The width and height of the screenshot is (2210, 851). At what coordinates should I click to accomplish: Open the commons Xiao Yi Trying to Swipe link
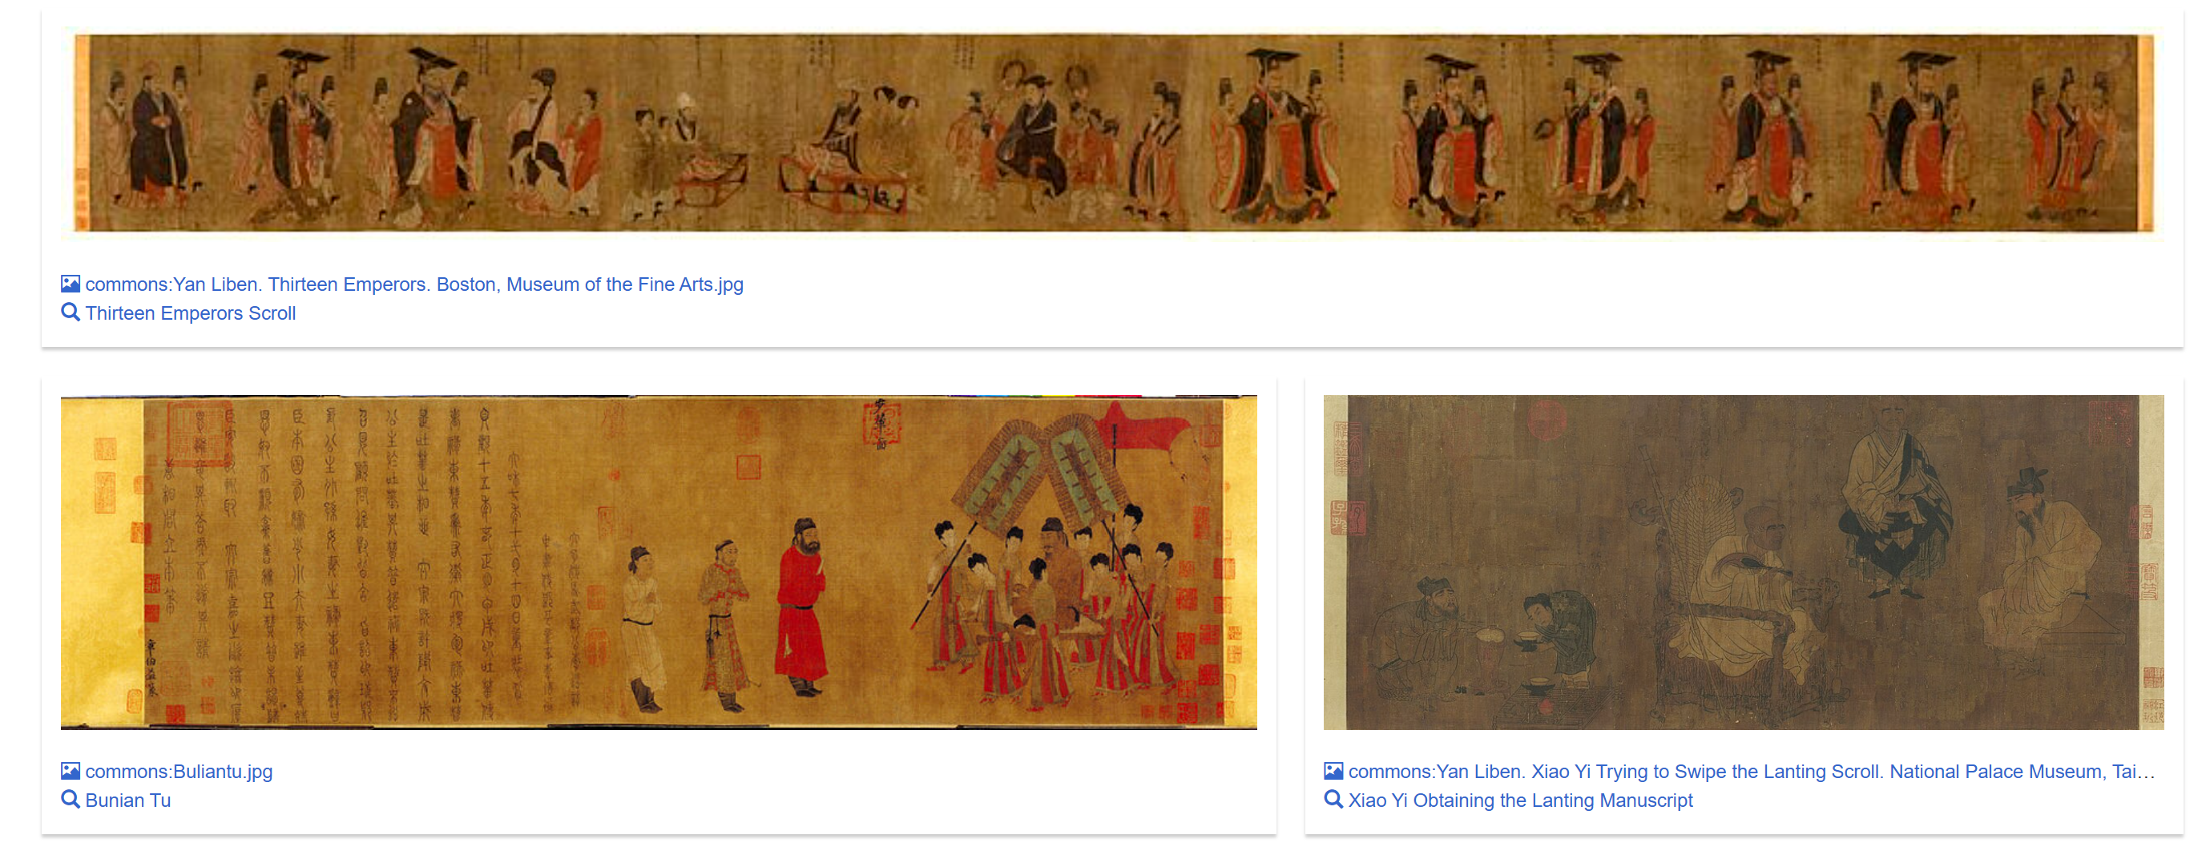pyautogui.click(x=1751, y=771)
